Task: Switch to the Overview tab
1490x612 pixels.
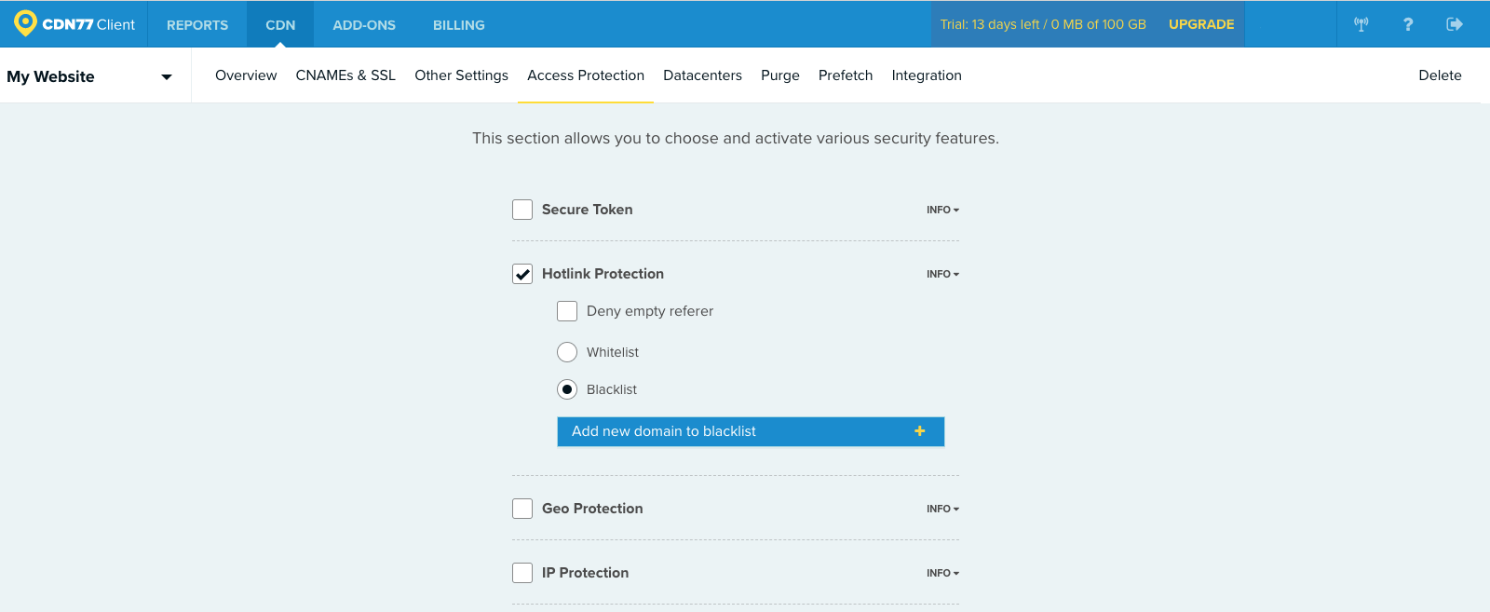Action: tap(246, 75)
